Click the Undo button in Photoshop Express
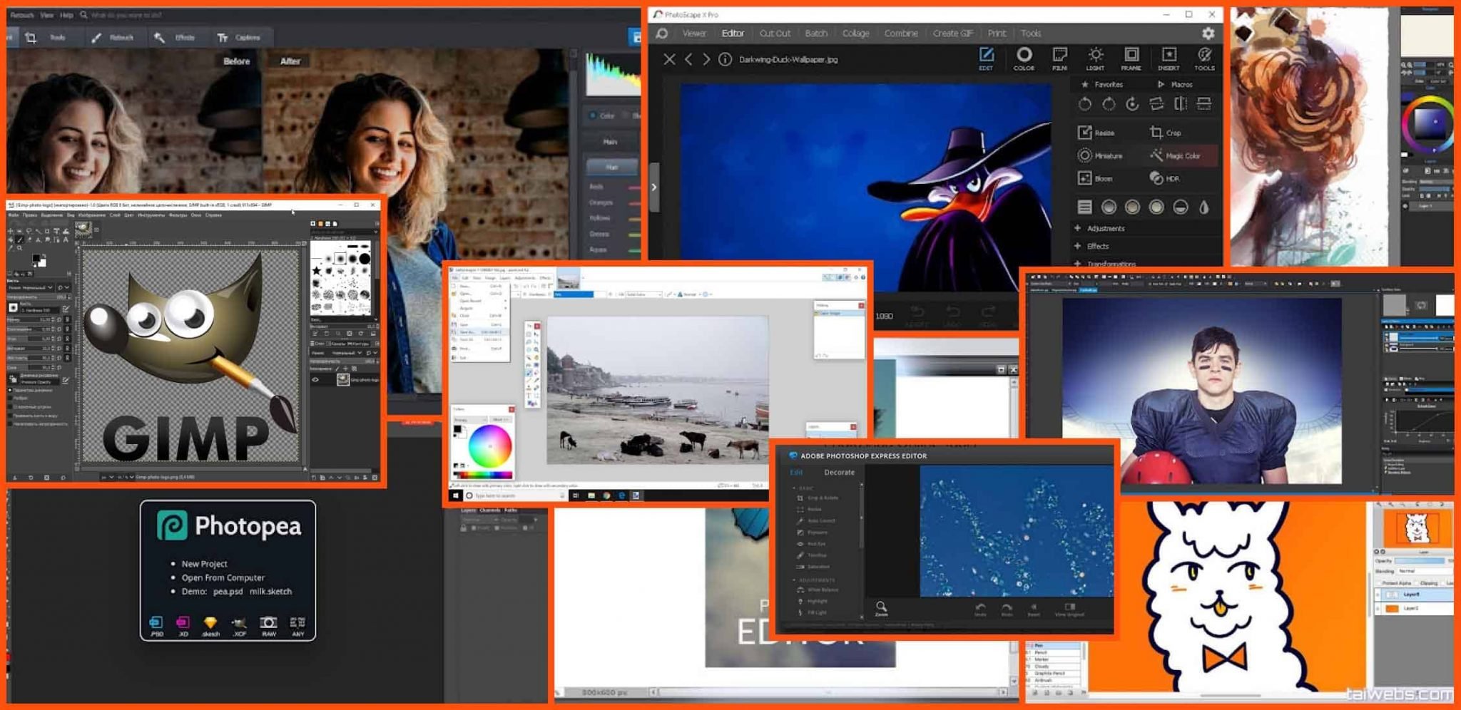 980,609
